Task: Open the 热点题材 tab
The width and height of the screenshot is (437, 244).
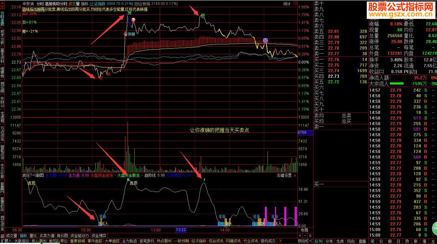Action: (x=164, y=241)
